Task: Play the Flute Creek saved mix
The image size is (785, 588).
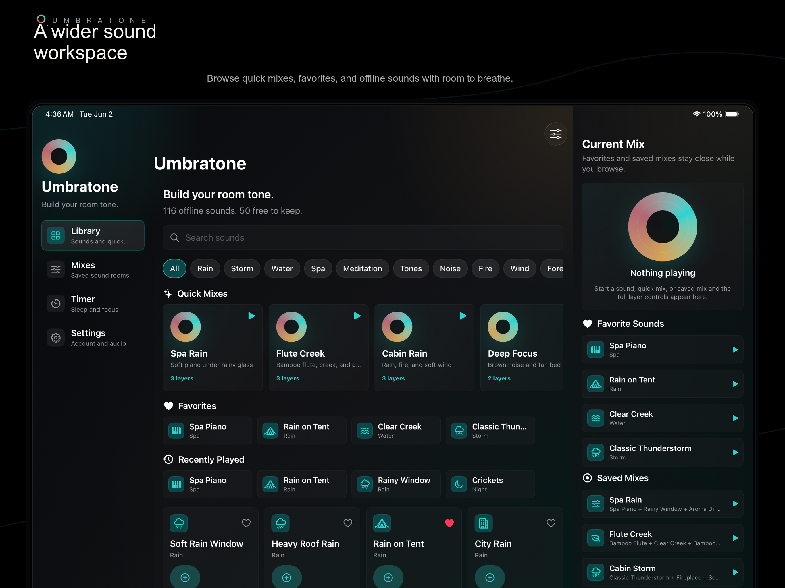Action: click(x=735, y=538)
